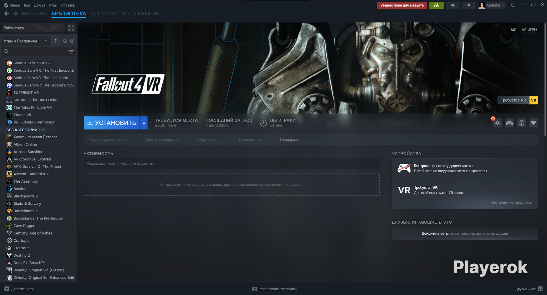Open the Друзья menu
Viewport: 547px width, 295px height.
click(39, 5)
